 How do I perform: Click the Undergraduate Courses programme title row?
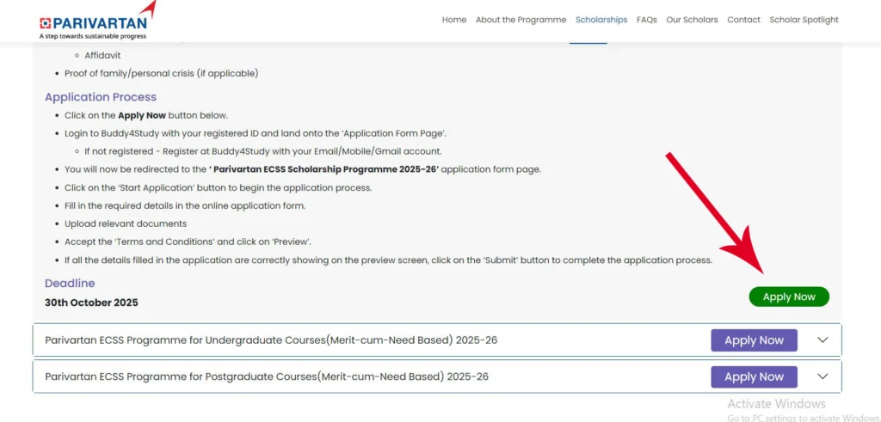(x=271, y=340)
